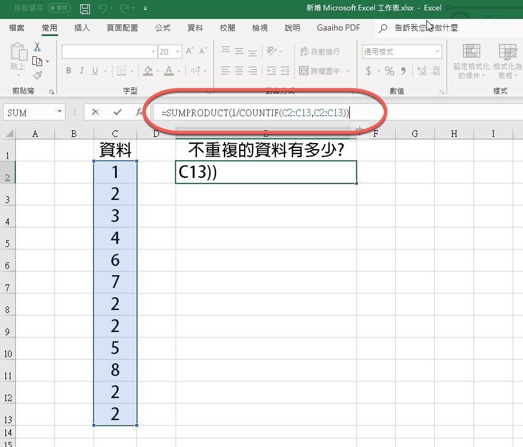
Task: Click the Conditional Formatting icon
Action: click(471, 61)
